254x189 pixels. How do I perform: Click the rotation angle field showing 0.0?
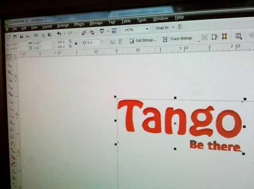point(93,42)
